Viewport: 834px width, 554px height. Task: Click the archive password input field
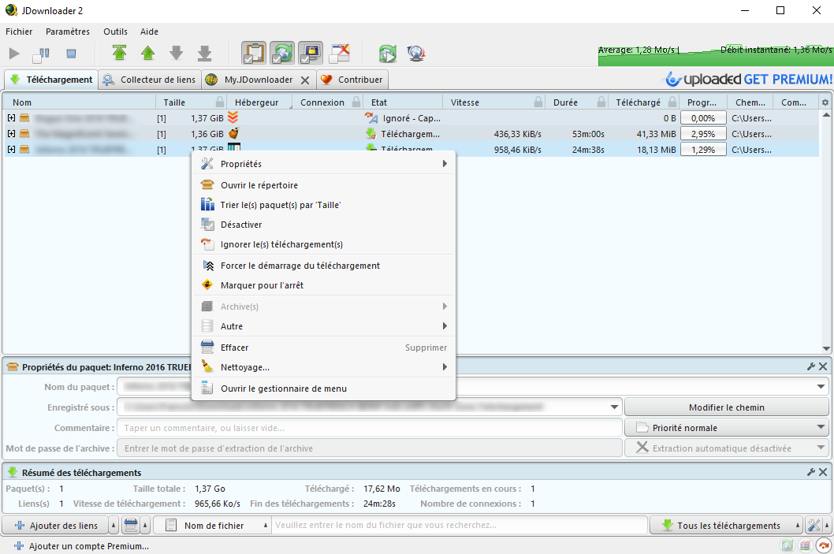370,448
